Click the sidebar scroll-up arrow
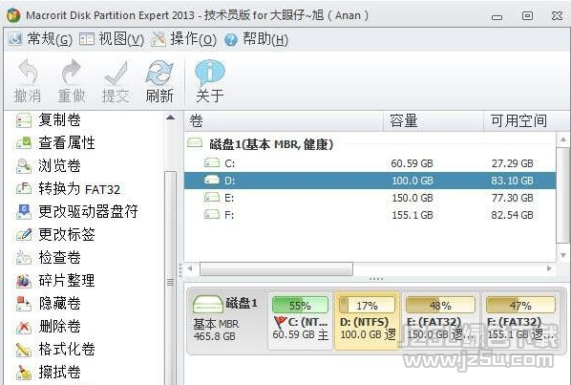This screenshot has height=385, width=571. (170, 118)
